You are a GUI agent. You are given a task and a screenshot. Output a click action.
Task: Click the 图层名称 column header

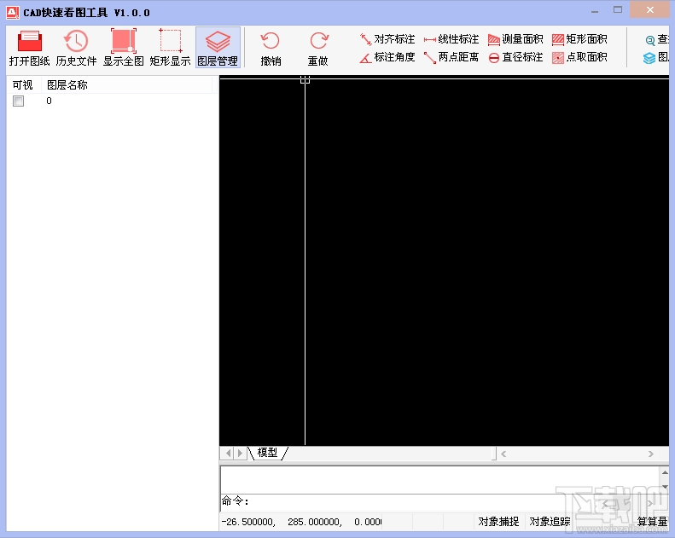(x=126, y=84)
